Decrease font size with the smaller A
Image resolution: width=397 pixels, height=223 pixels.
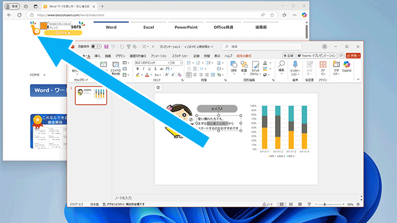[173, 75]
